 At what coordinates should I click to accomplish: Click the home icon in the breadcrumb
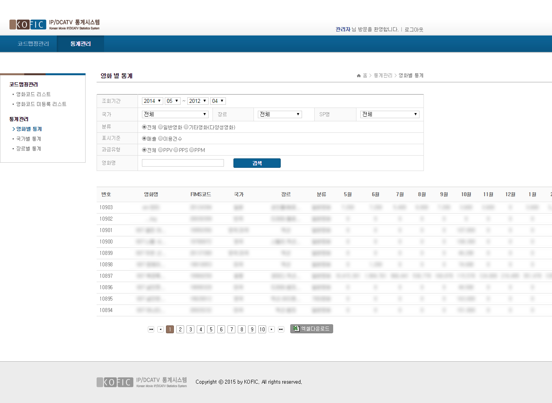(x=359, y=76)
